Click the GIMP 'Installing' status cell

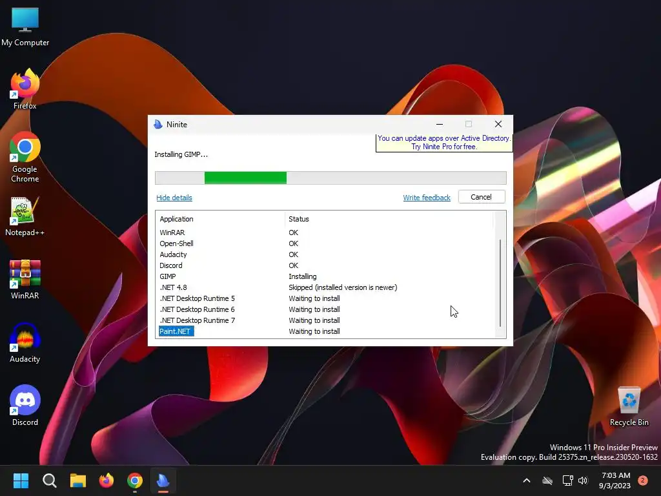[302, 276]
